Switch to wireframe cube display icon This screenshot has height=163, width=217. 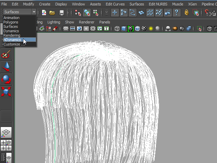click(117, 29)
